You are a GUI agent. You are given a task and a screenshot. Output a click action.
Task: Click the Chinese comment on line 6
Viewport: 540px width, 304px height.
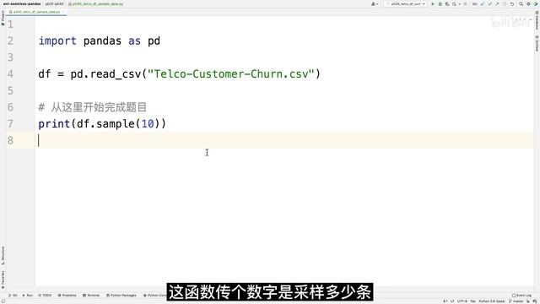[93, 107]
